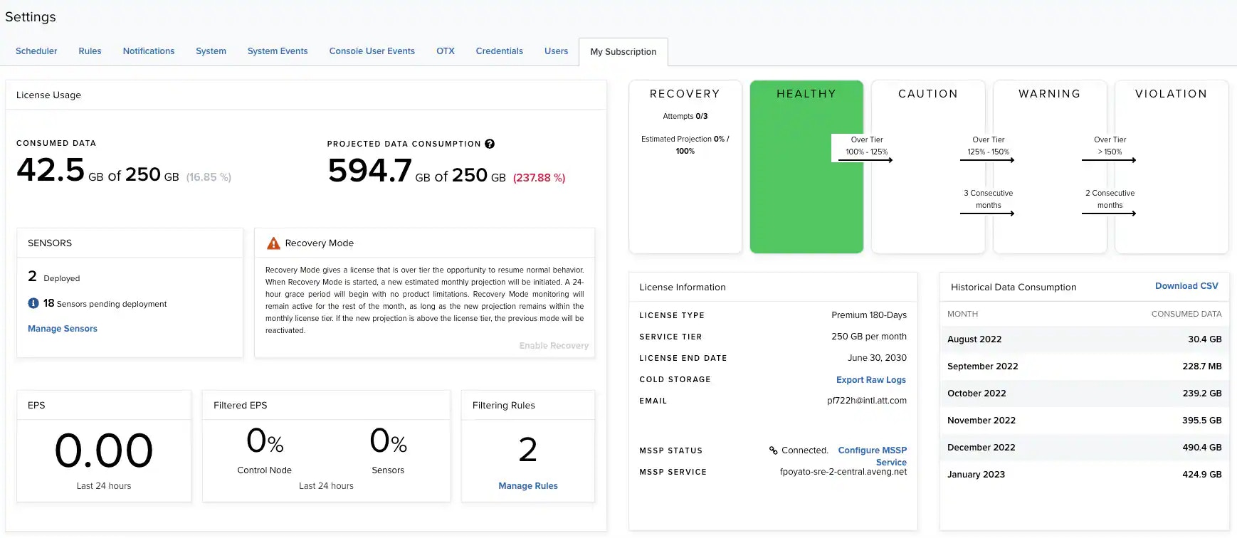The width and height of the screenshot is (1237, 538).
Task: Select the December 2022 consumption row
Action: [1084, 448]
